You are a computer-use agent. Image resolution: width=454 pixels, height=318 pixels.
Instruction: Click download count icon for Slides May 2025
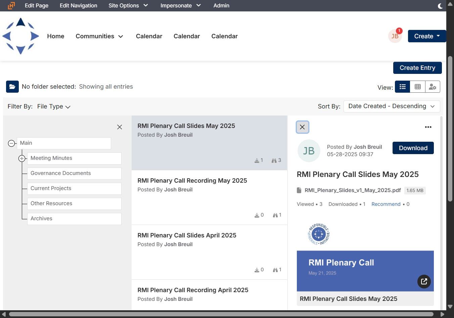click(257, 161)
